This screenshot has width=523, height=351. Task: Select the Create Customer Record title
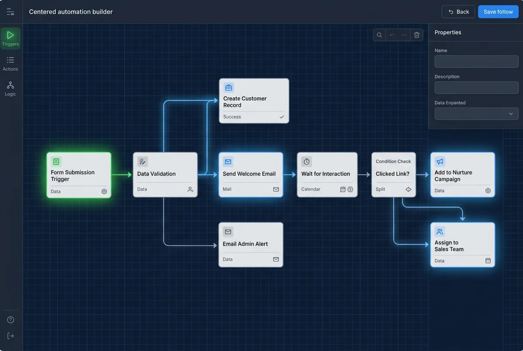point(245,102)
